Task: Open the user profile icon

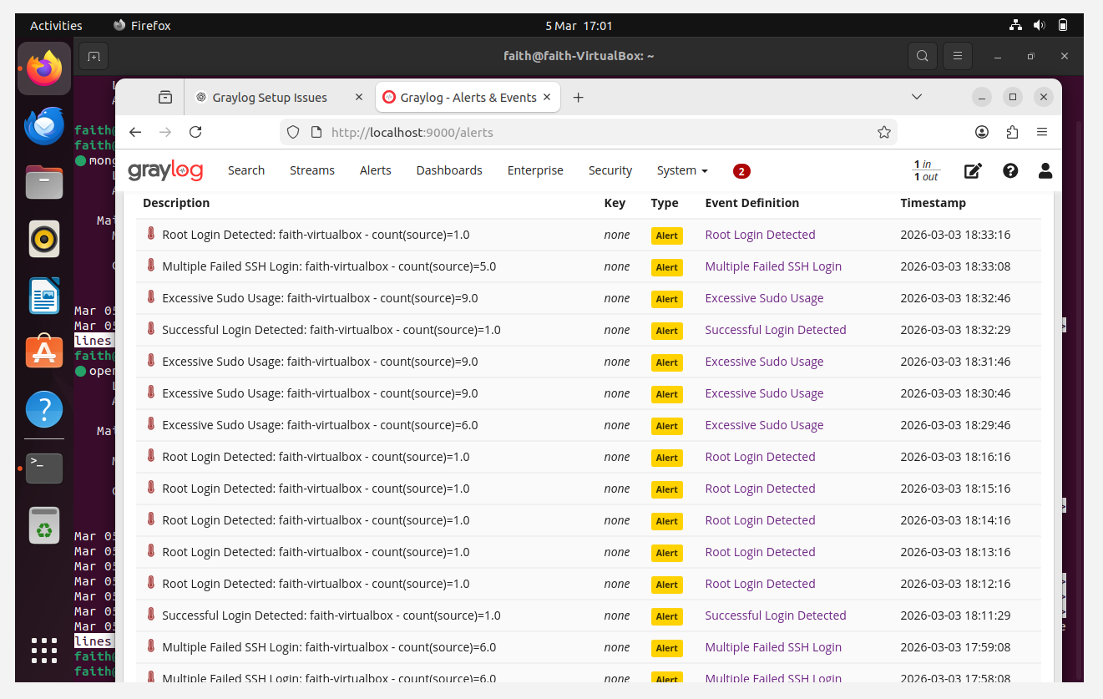Action: point(1045,170)
